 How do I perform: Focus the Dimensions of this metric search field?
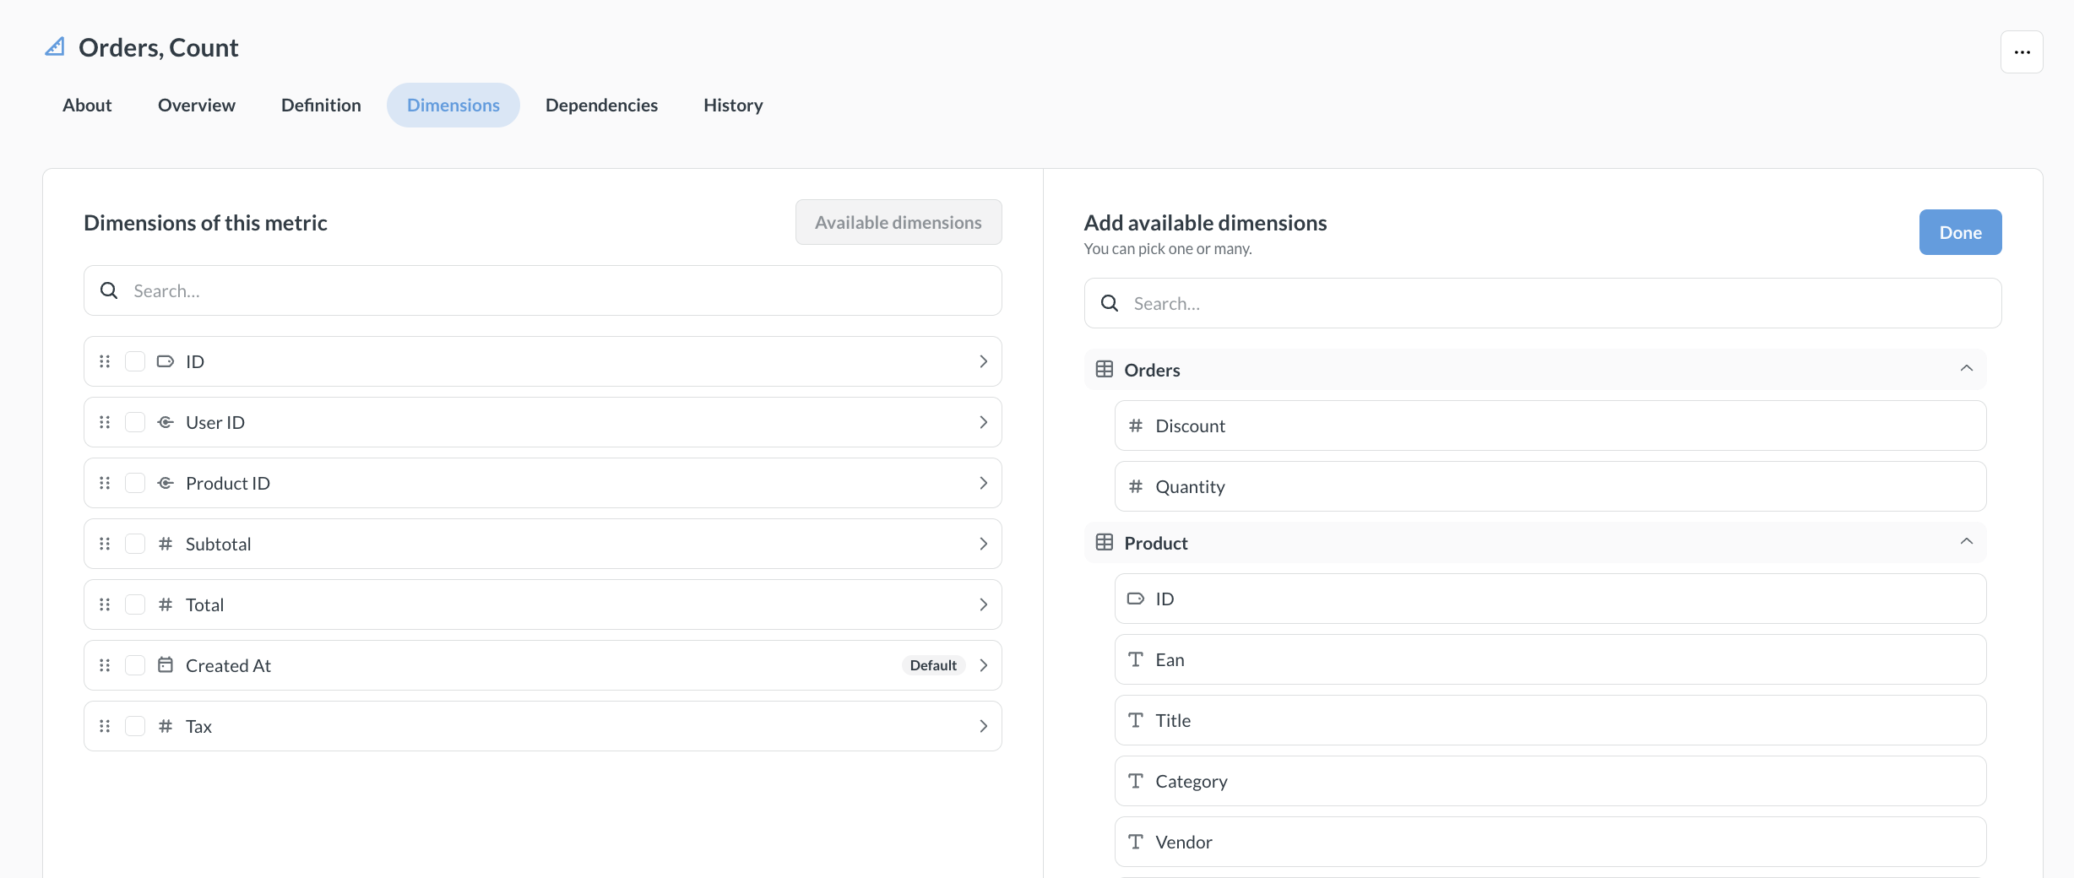click(x=543, y=290)
